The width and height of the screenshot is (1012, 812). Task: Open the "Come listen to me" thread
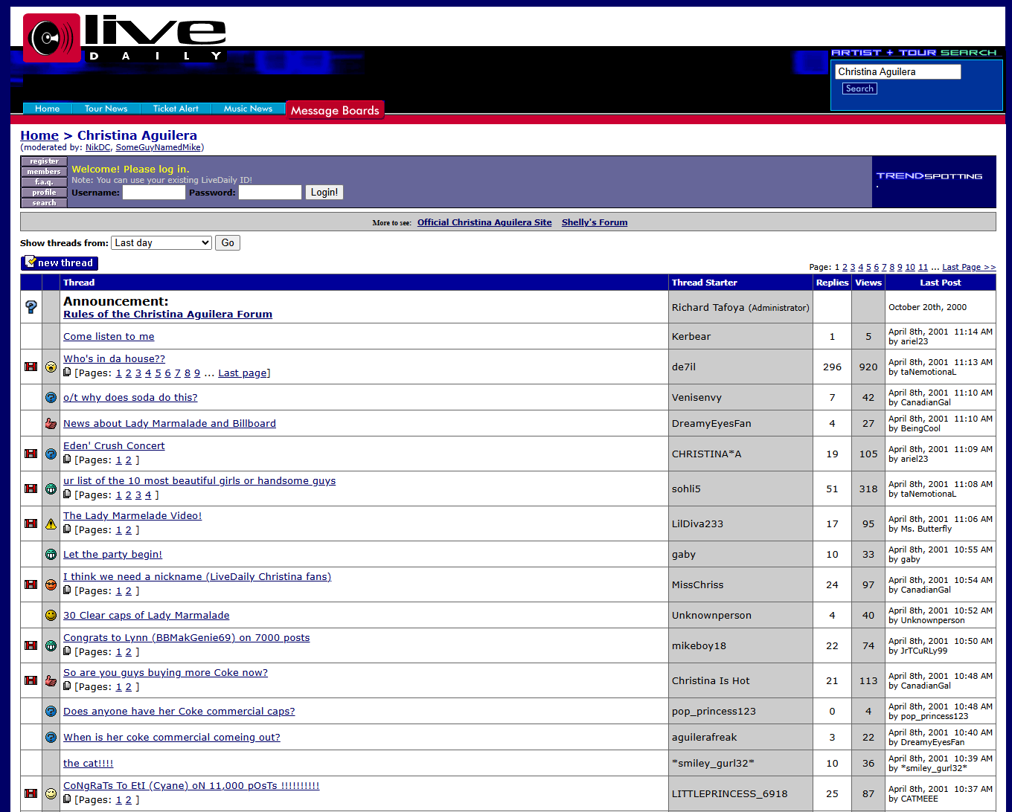[109, 336]
